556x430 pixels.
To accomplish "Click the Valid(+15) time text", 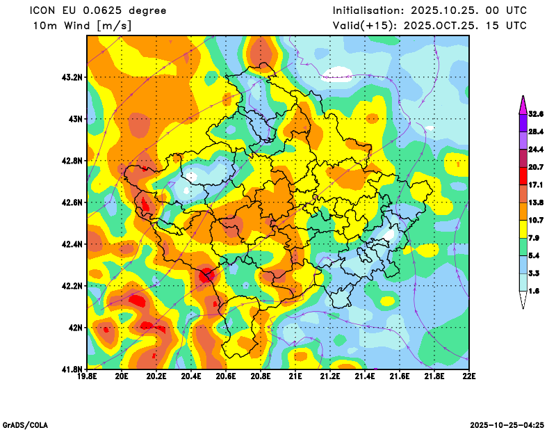I will click(x=430, y=26).
